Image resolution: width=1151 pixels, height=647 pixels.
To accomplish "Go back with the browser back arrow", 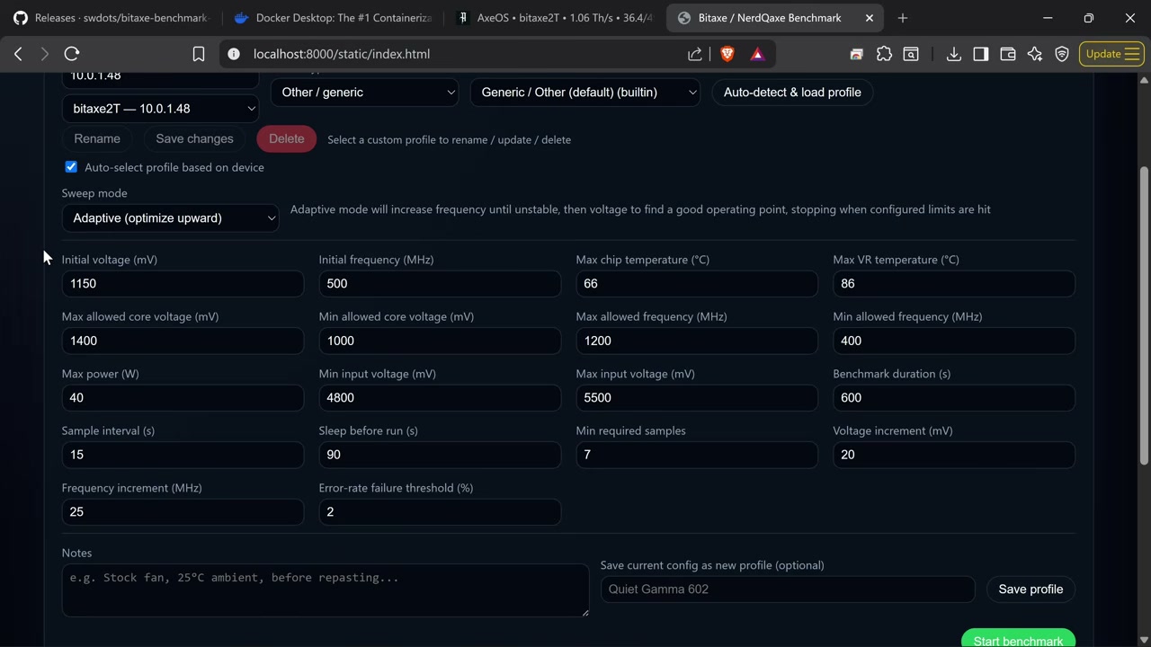I will pos(18,54).
